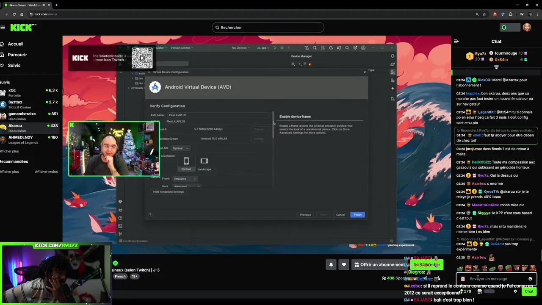Open the Chrome extensions puzzle icon
Screen dimensions: 542x305
[x=511, y=14]
